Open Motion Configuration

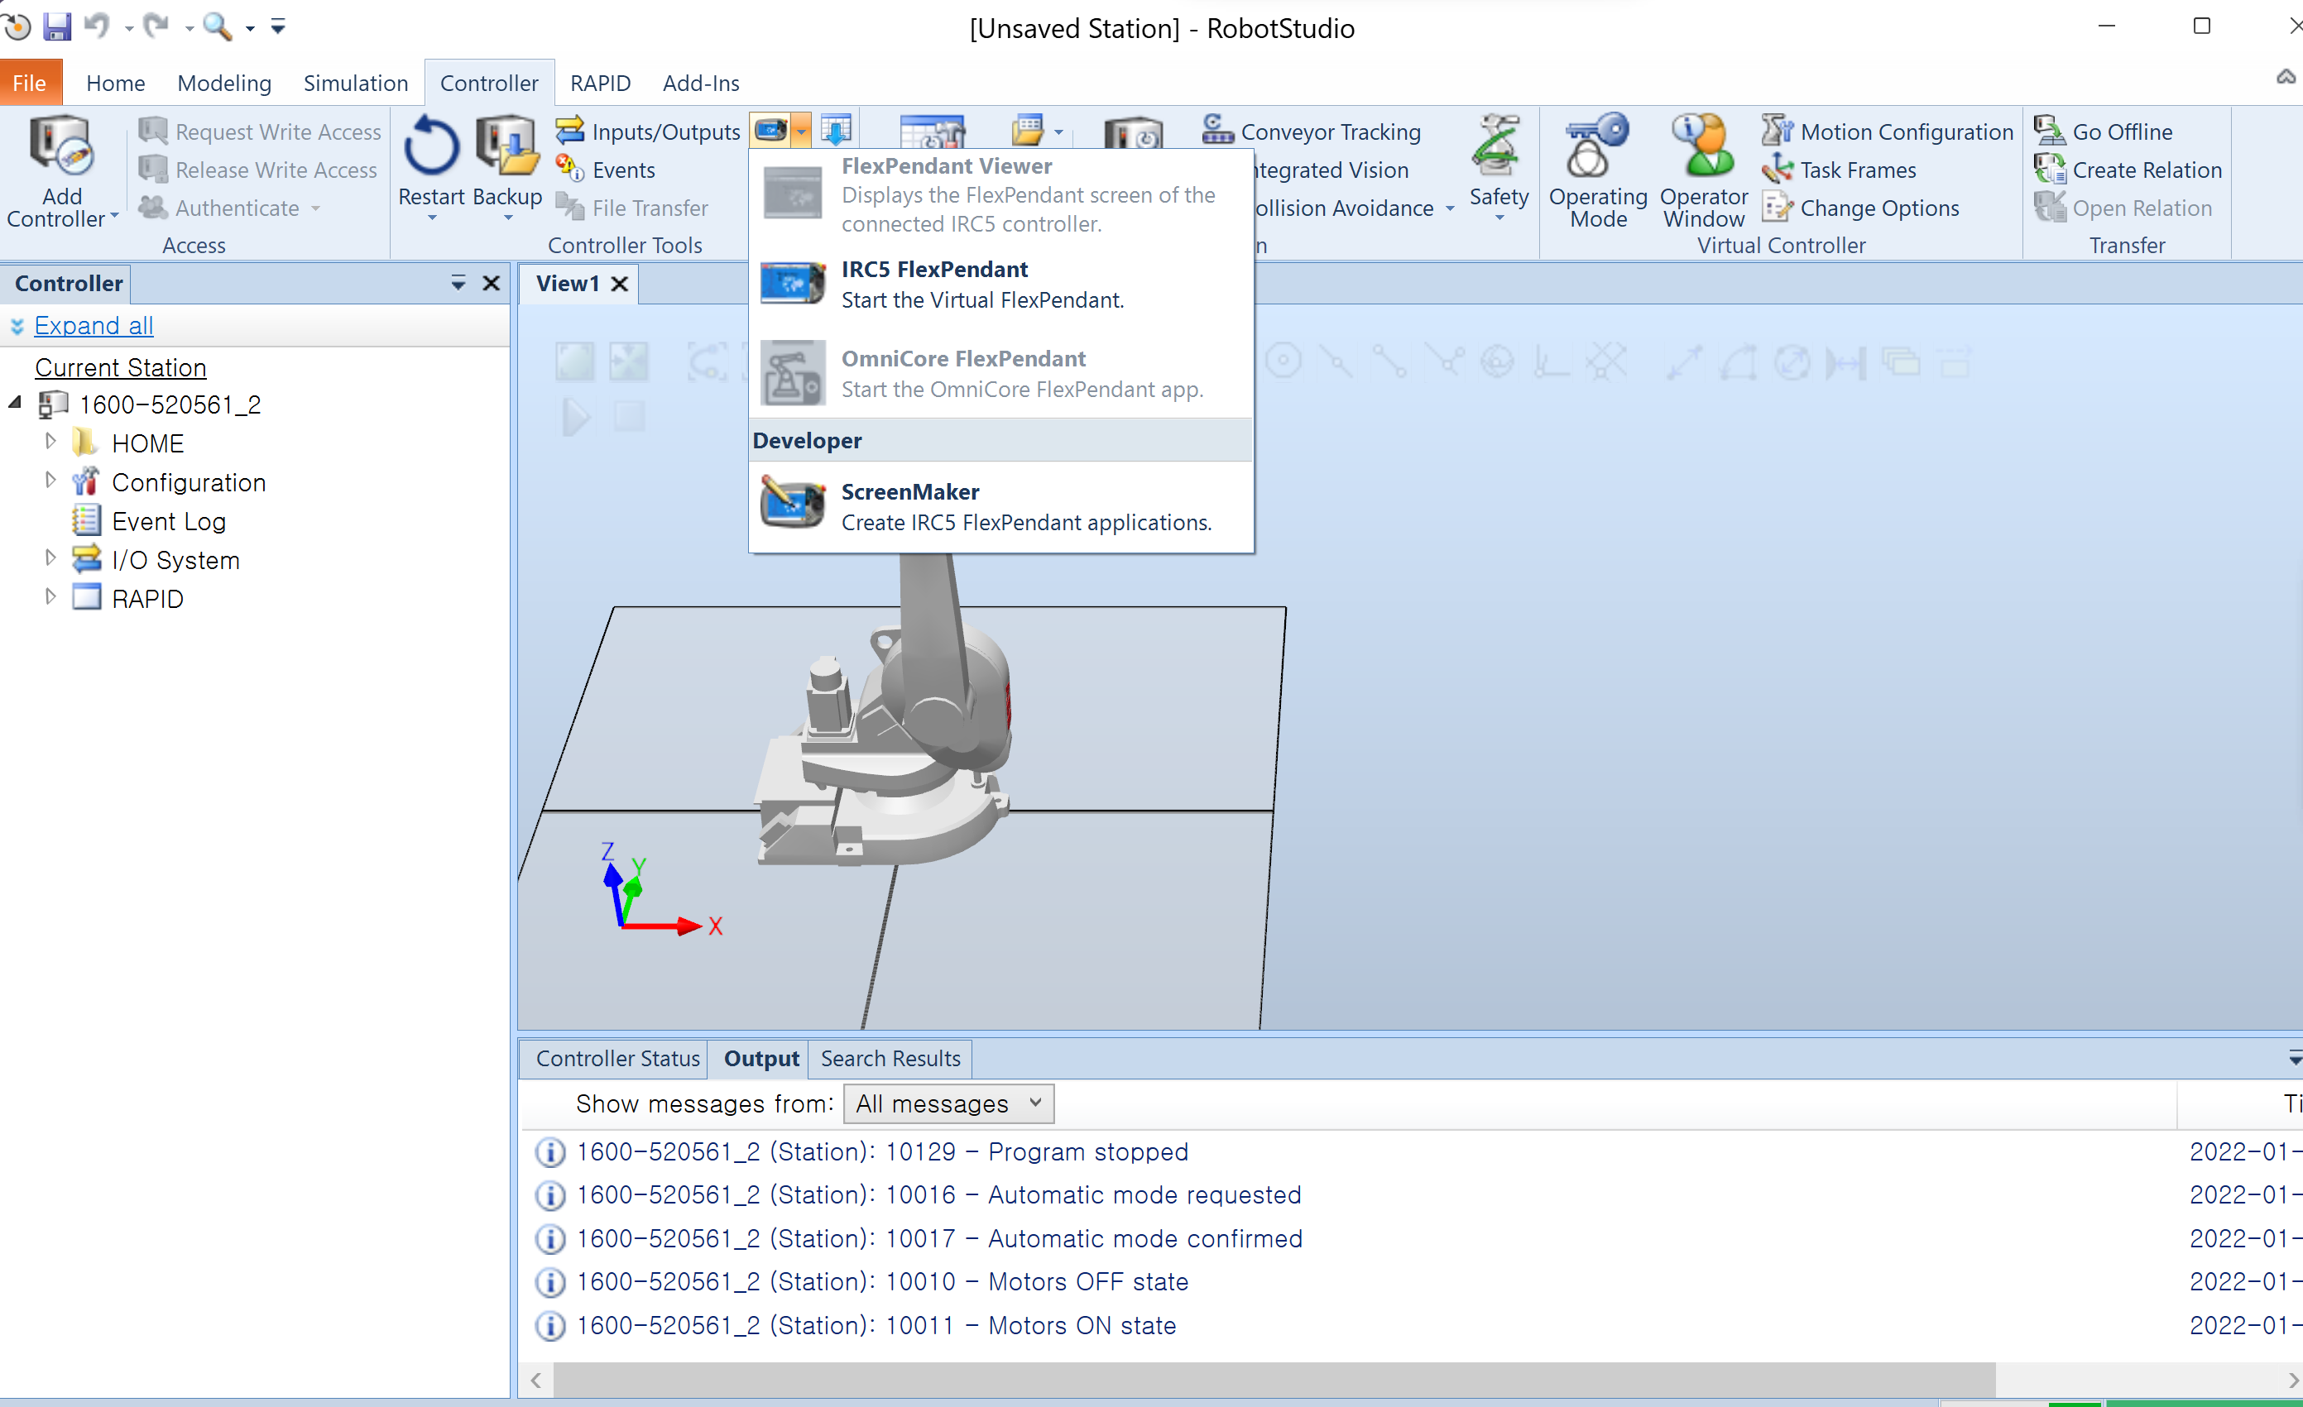pos(1887,132)
